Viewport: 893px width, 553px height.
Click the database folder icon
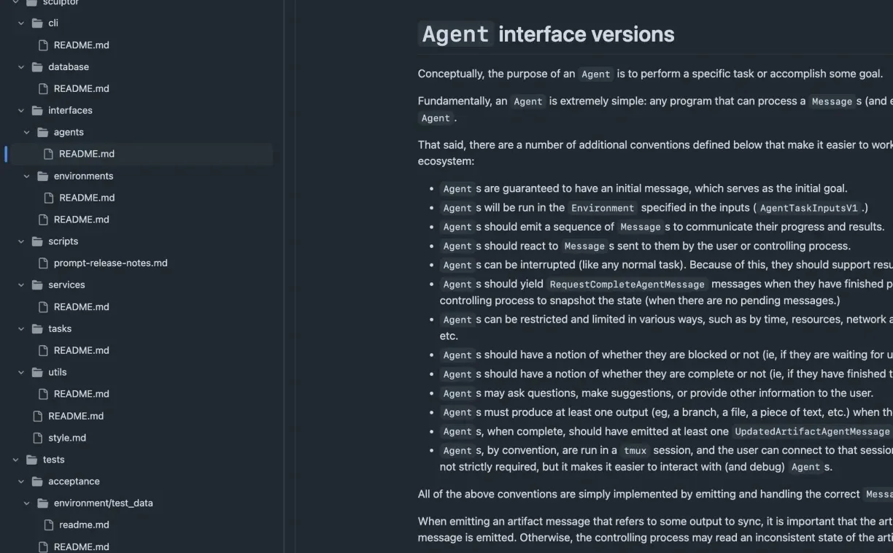[x=37, y=67]
